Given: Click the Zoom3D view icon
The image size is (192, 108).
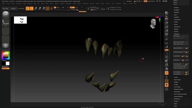Looking at the screenshot, I should (x=166, y=65).
